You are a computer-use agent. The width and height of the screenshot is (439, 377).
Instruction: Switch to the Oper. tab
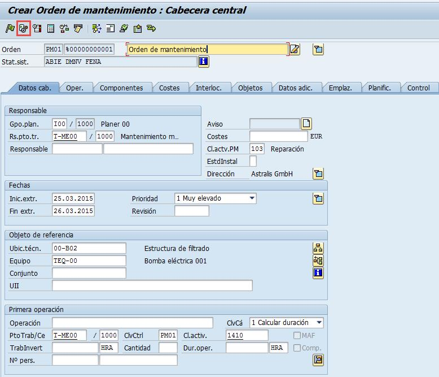tap(74, 88)
